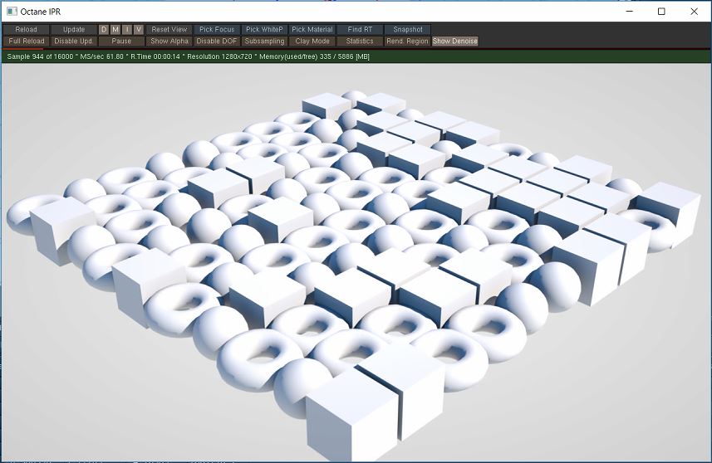
Task: Click Full Reload button
Action: tap(27, 41)
